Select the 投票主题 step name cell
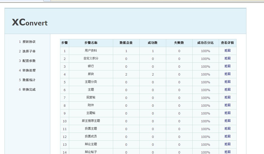The width and height of the screenshot is (264, 154). pos(91,129)
